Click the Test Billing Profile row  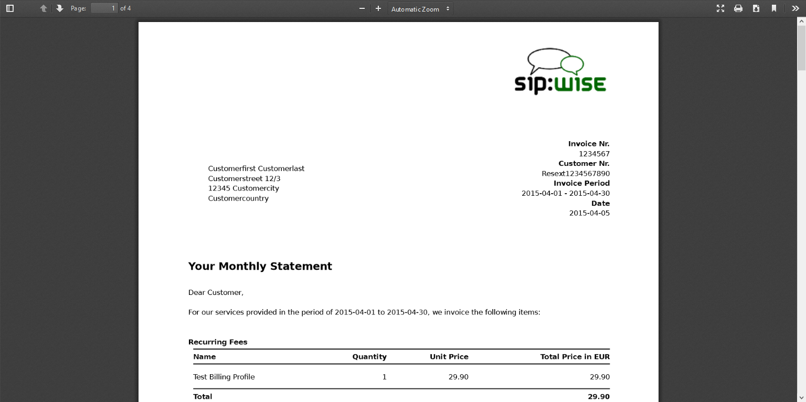point(224,377)
